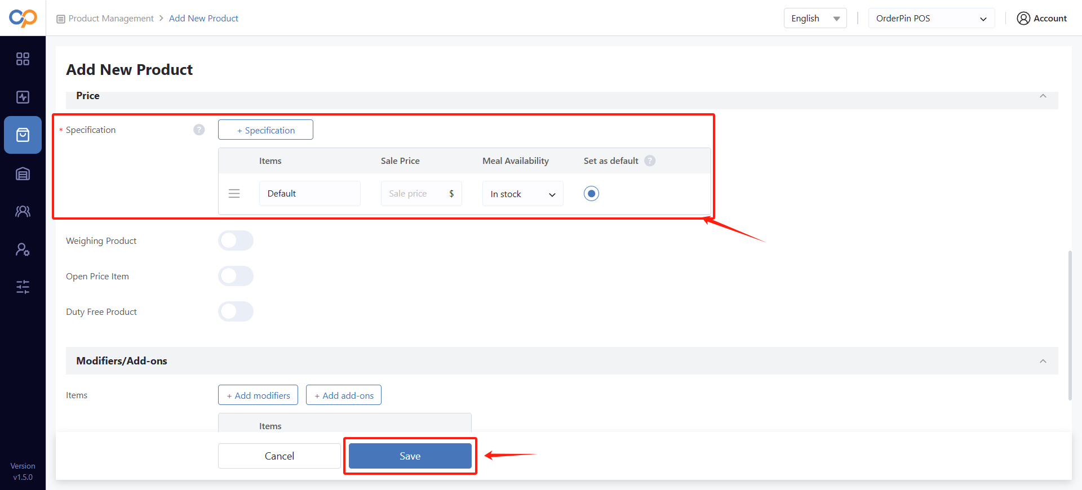Click the Sale Price column header
This screenshot has height=490, width=1082.
point(400,161)
